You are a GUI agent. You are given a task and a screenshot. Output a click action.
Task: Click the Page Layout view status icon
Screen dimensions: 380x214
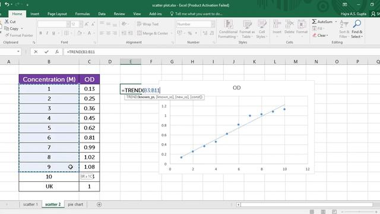coord(323,212)
